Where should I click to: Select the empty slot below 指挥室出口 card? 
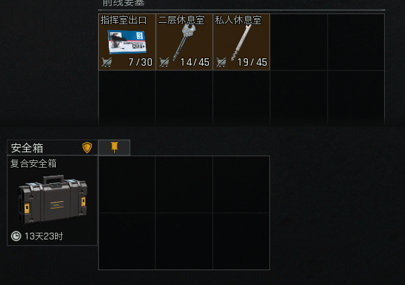point(127,98)
